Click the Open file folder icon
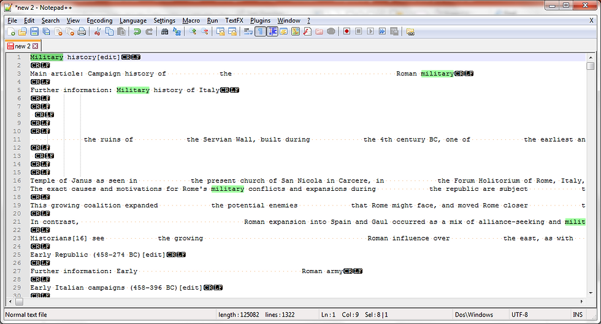 23,32
